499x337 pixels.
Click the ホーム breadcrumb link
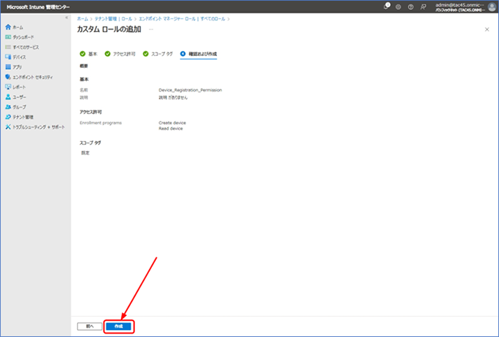pos(83,19)
